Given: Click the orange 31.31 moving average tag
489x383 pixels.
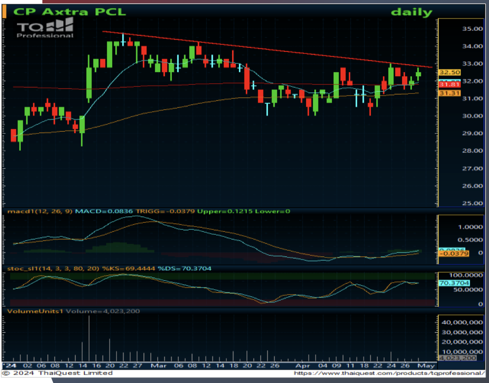Looking at the screenshot, I should click(x=449, y=93).
